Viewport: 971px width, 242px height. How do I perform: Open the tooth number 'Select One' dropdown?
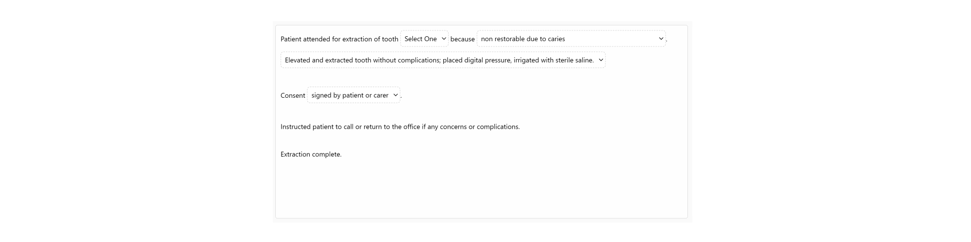coord(420,39)
